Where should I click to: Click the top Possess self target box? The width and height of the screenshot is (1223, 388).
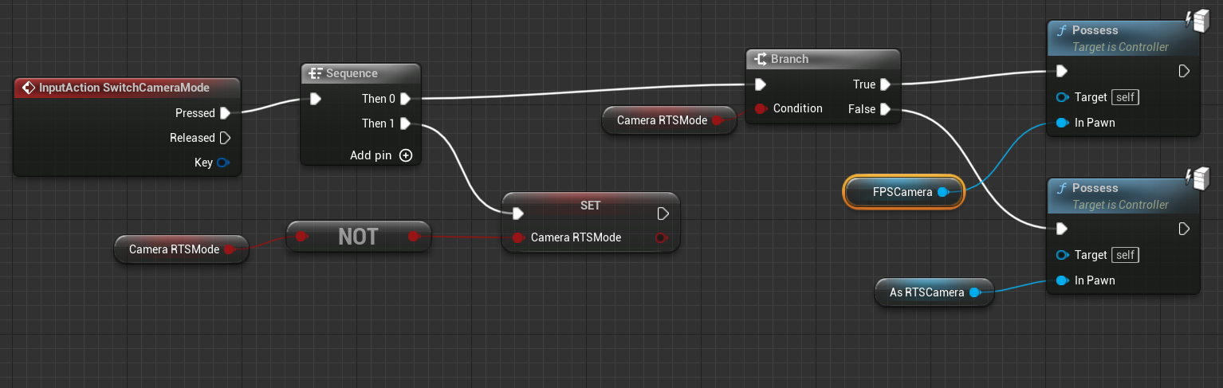click(1125, 97)
